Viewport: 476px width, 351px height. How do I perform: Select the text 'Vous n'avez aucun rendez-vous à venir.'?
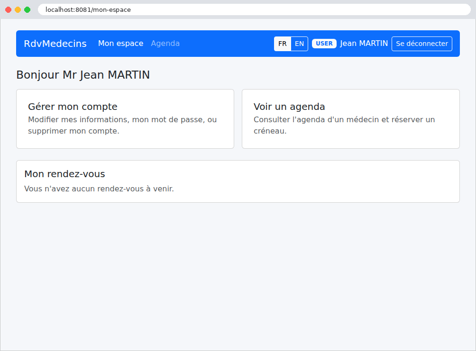[x=99, y=189]
